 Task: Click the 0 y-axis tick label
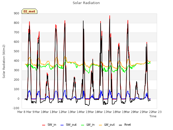(18, 99)
